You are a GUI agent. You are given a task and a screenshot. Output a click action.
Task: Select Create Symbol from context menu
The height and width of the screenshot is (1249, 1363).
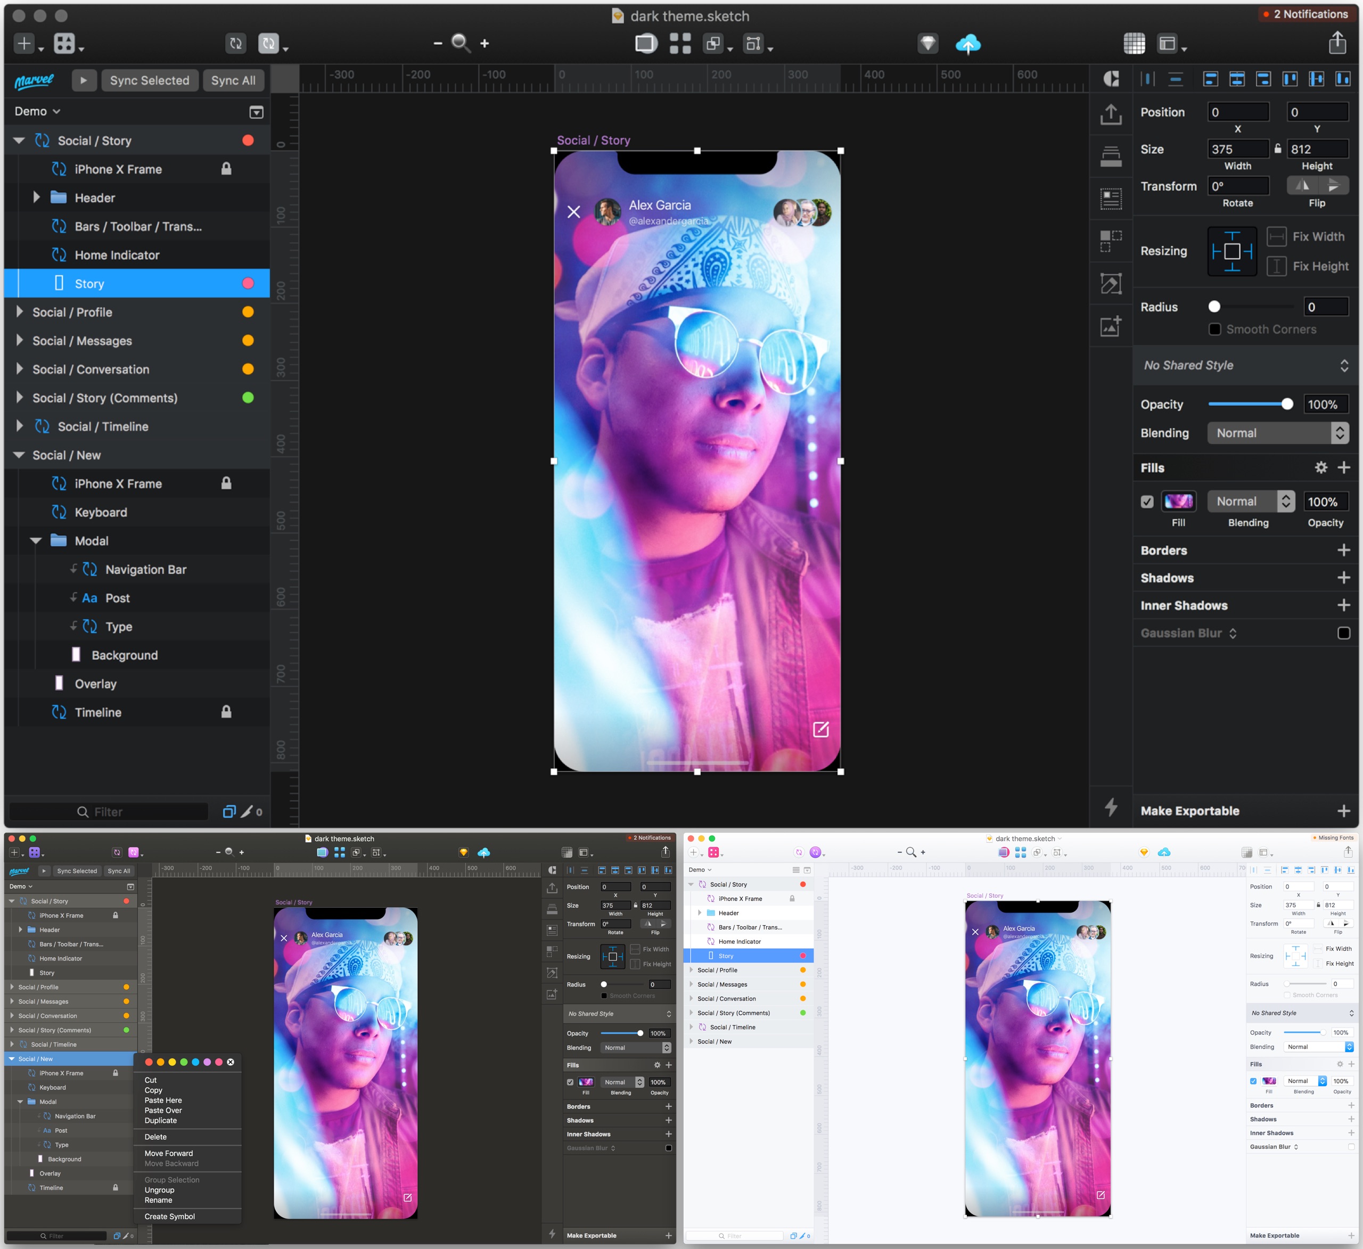[169, 1217]
